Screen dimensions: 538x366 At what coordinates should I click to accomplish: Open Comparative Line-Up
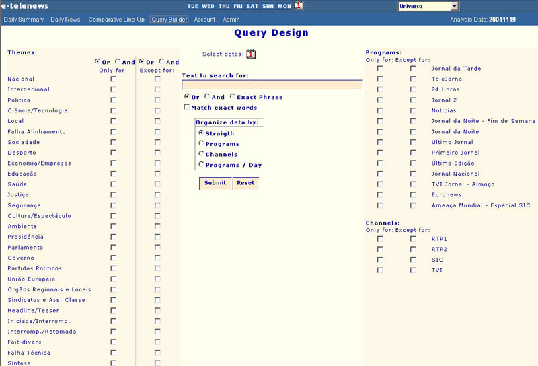click(x=116, y=20)
